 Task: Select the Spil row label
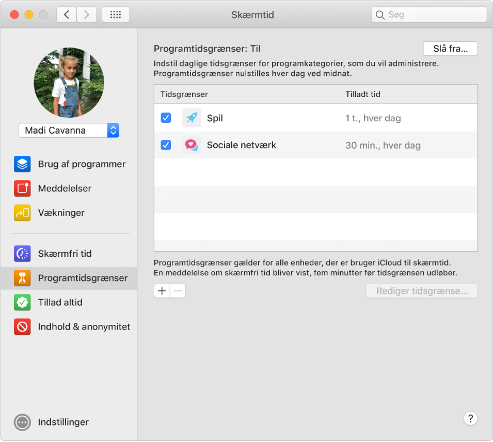tap(215, 118)
